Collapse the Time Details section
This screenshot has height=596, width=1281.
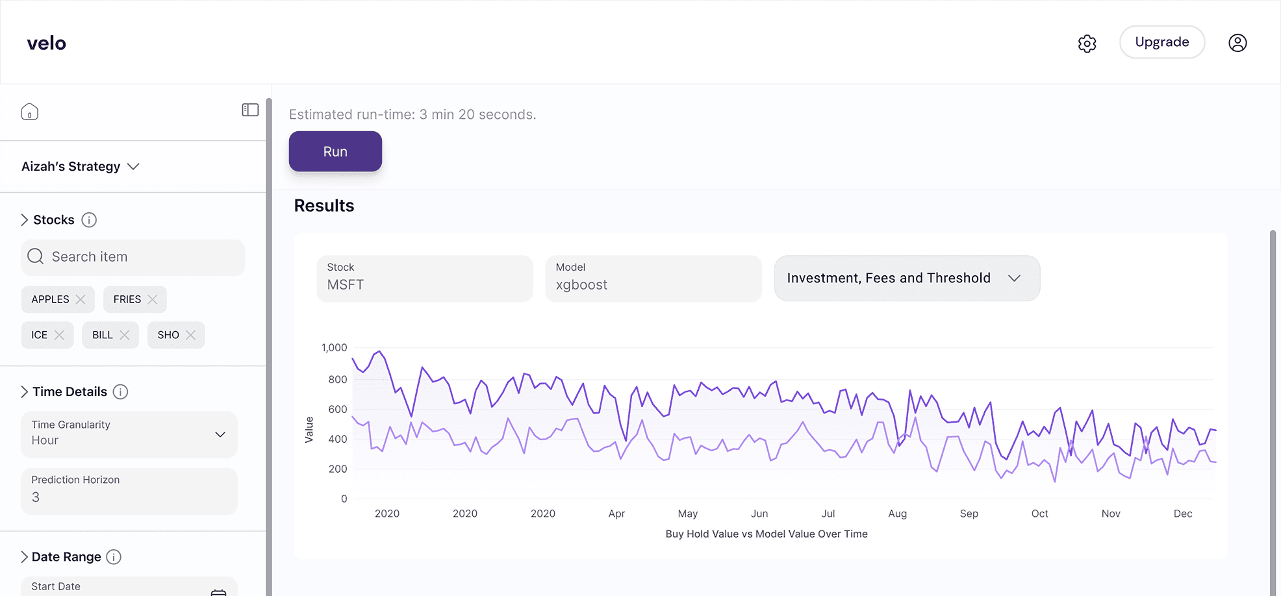24,391
